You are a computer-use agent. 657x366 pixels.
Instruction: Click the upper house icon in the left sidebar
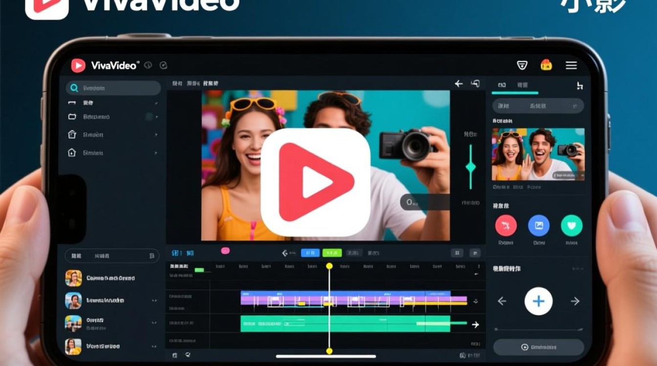(x=72, y=135)
